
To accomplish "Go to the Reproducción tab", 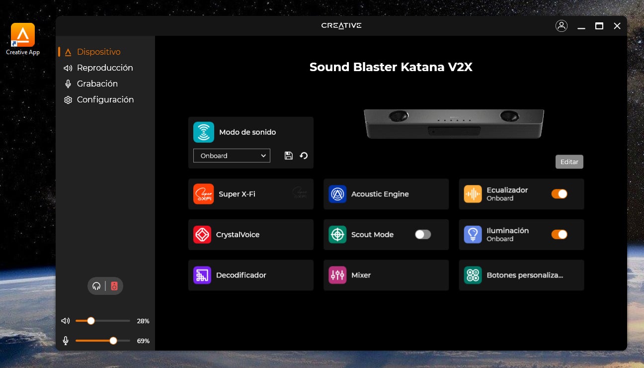I will (x=104, y=68).
